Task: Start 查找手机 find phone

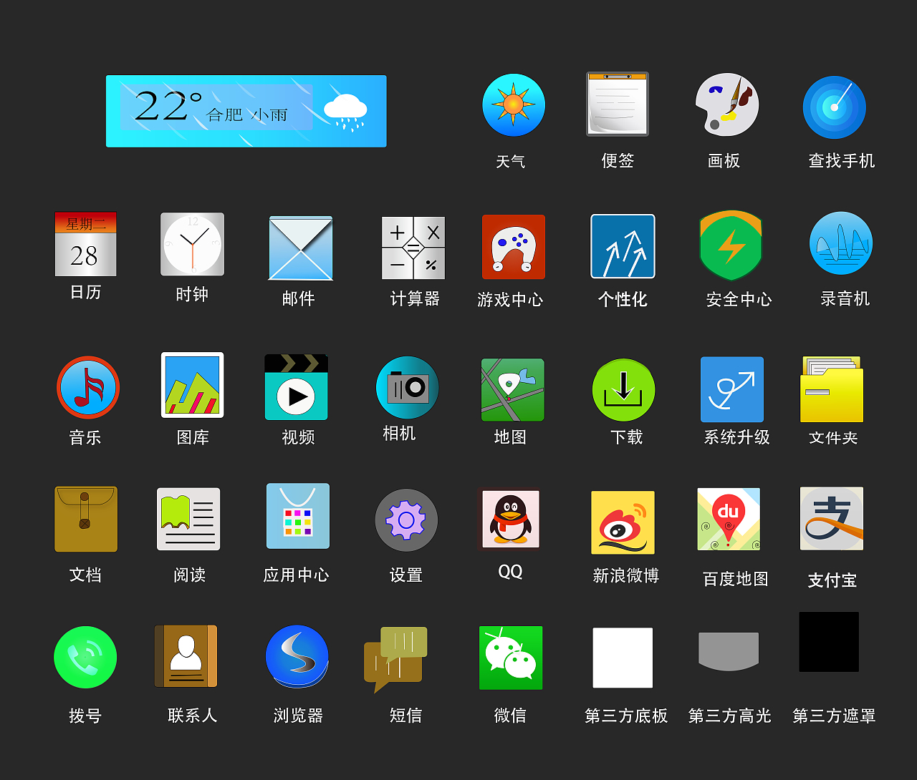Action: [833, 107]
